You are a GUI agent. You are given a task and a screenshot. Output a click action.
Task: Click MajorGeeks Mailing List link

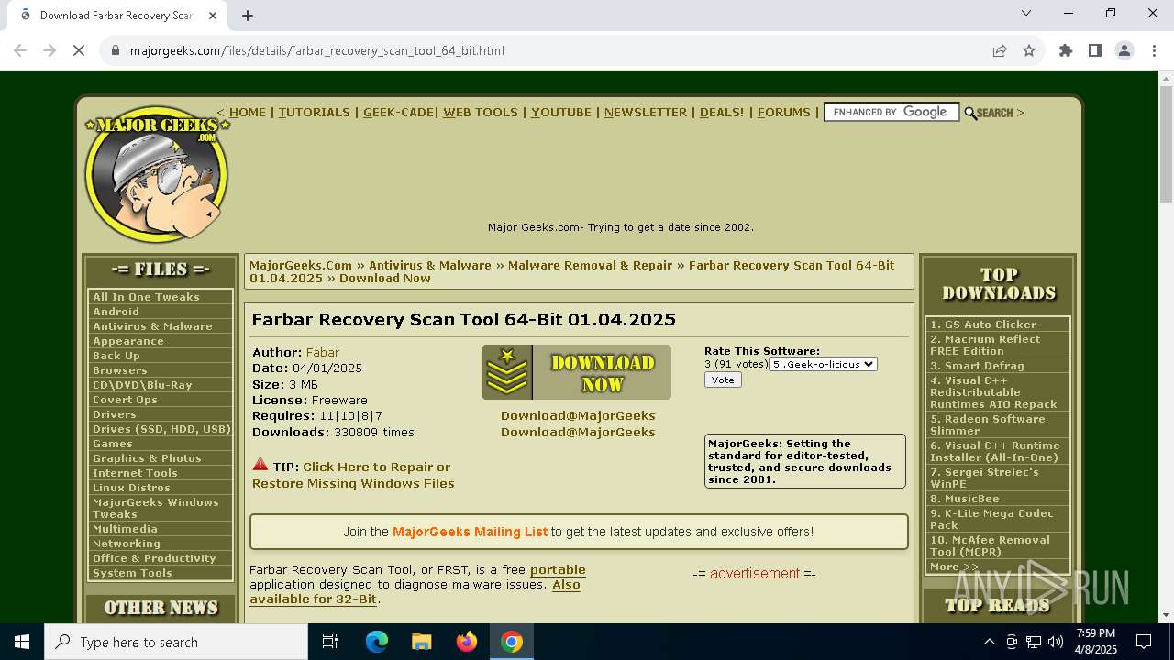(x=470, y=532)
